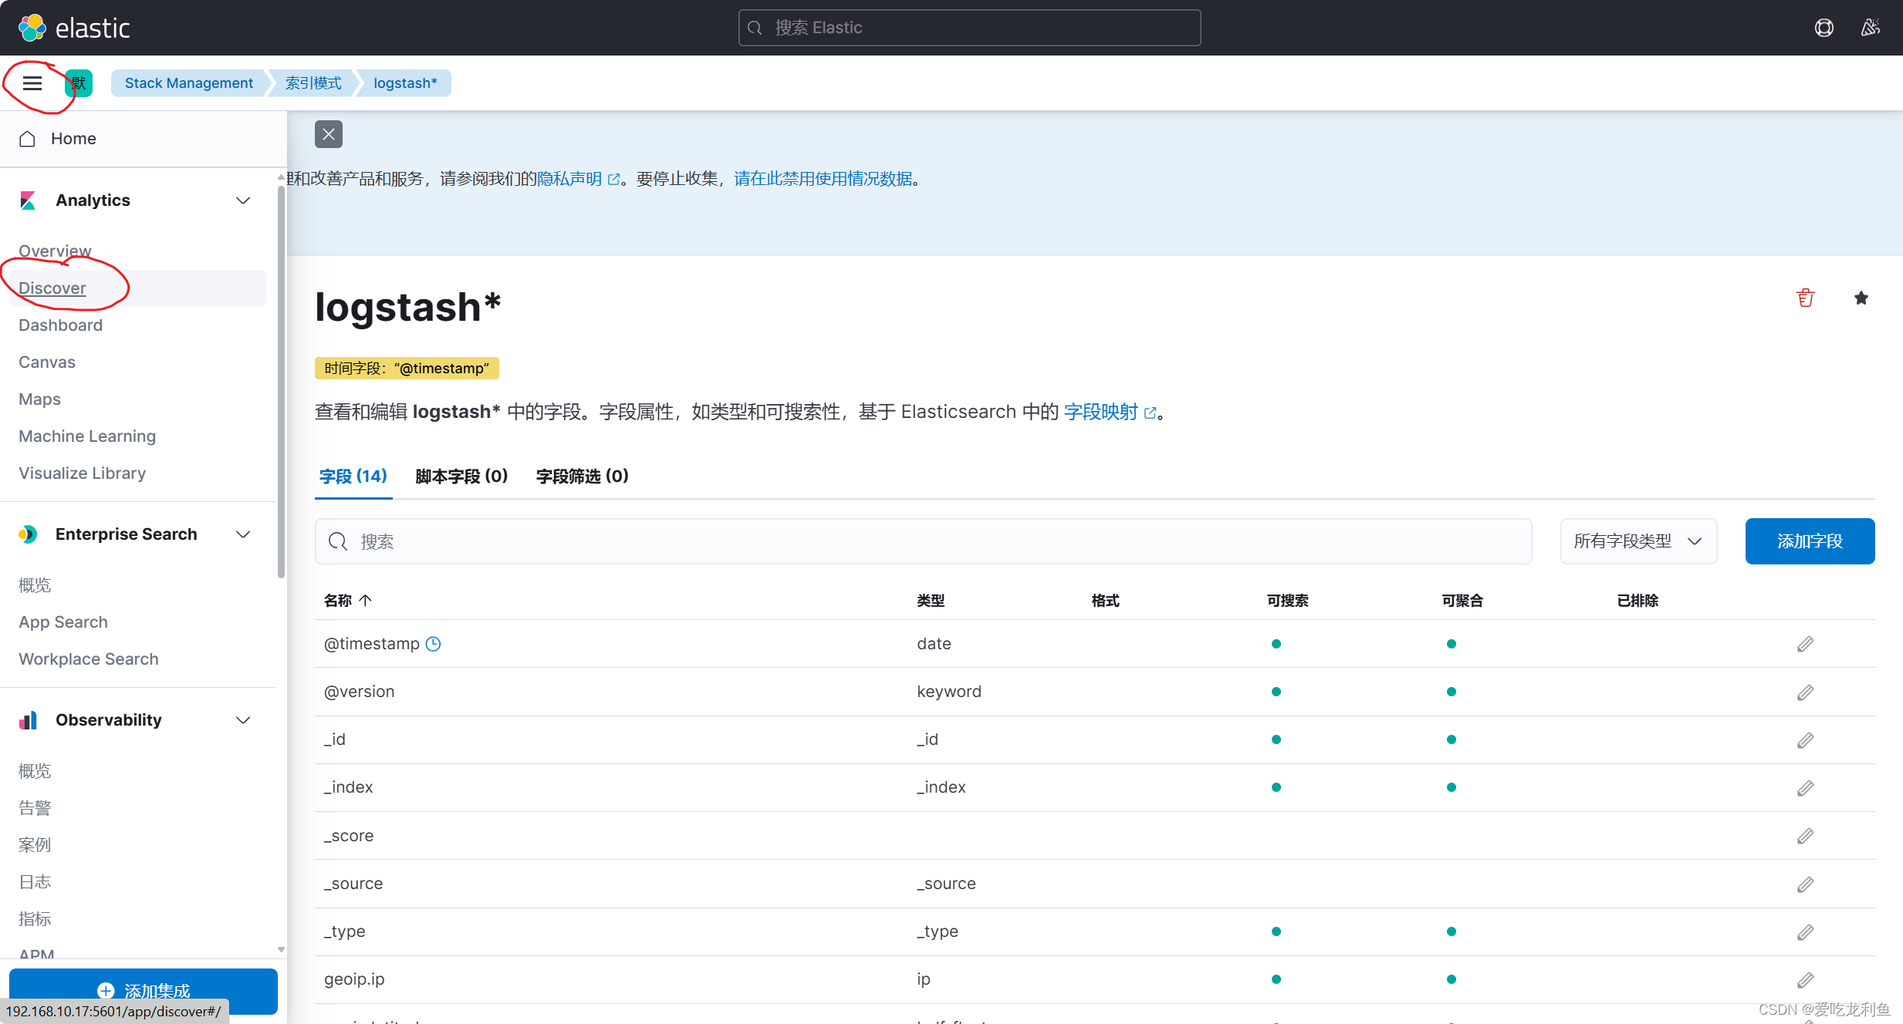Screen dimensions: 1903x1024
Task: Sort the table by 名称 column
Action: click(348, 601)
